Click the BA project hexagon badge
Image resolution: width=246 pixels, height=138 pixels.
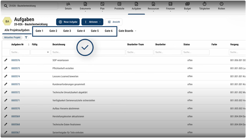pos(7,21)
